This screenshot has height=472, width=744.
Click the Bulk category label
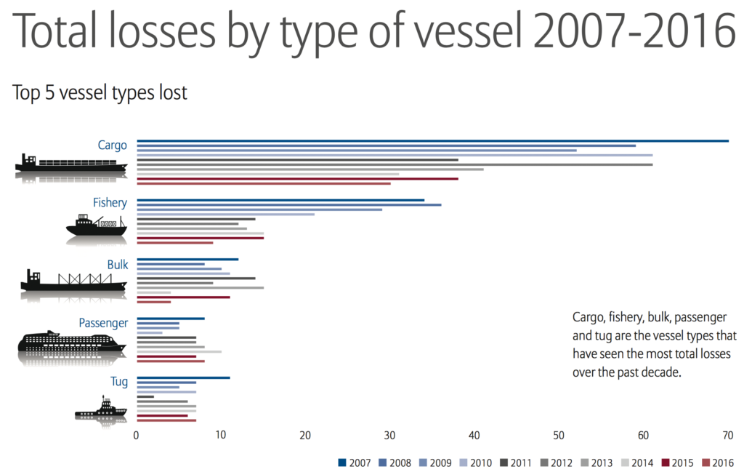[x=118, y=265]
